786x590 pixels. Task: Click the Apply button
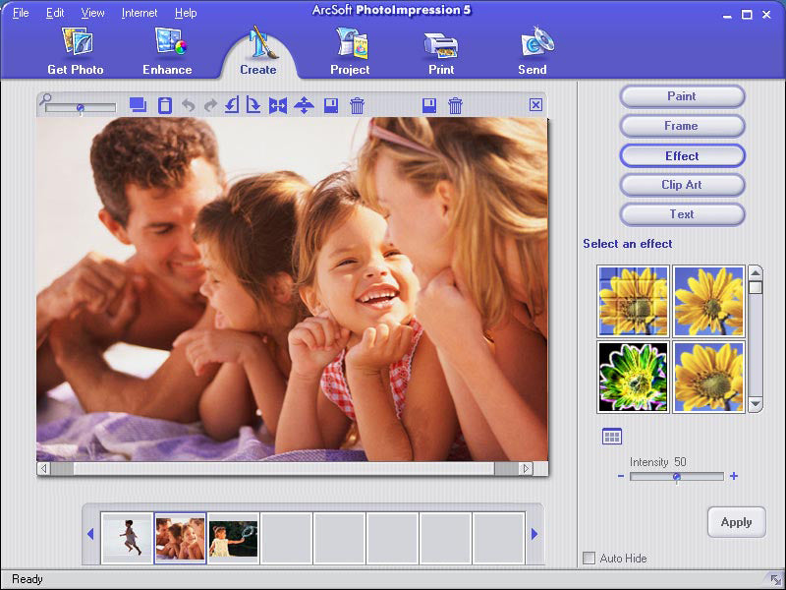[736, 522]
